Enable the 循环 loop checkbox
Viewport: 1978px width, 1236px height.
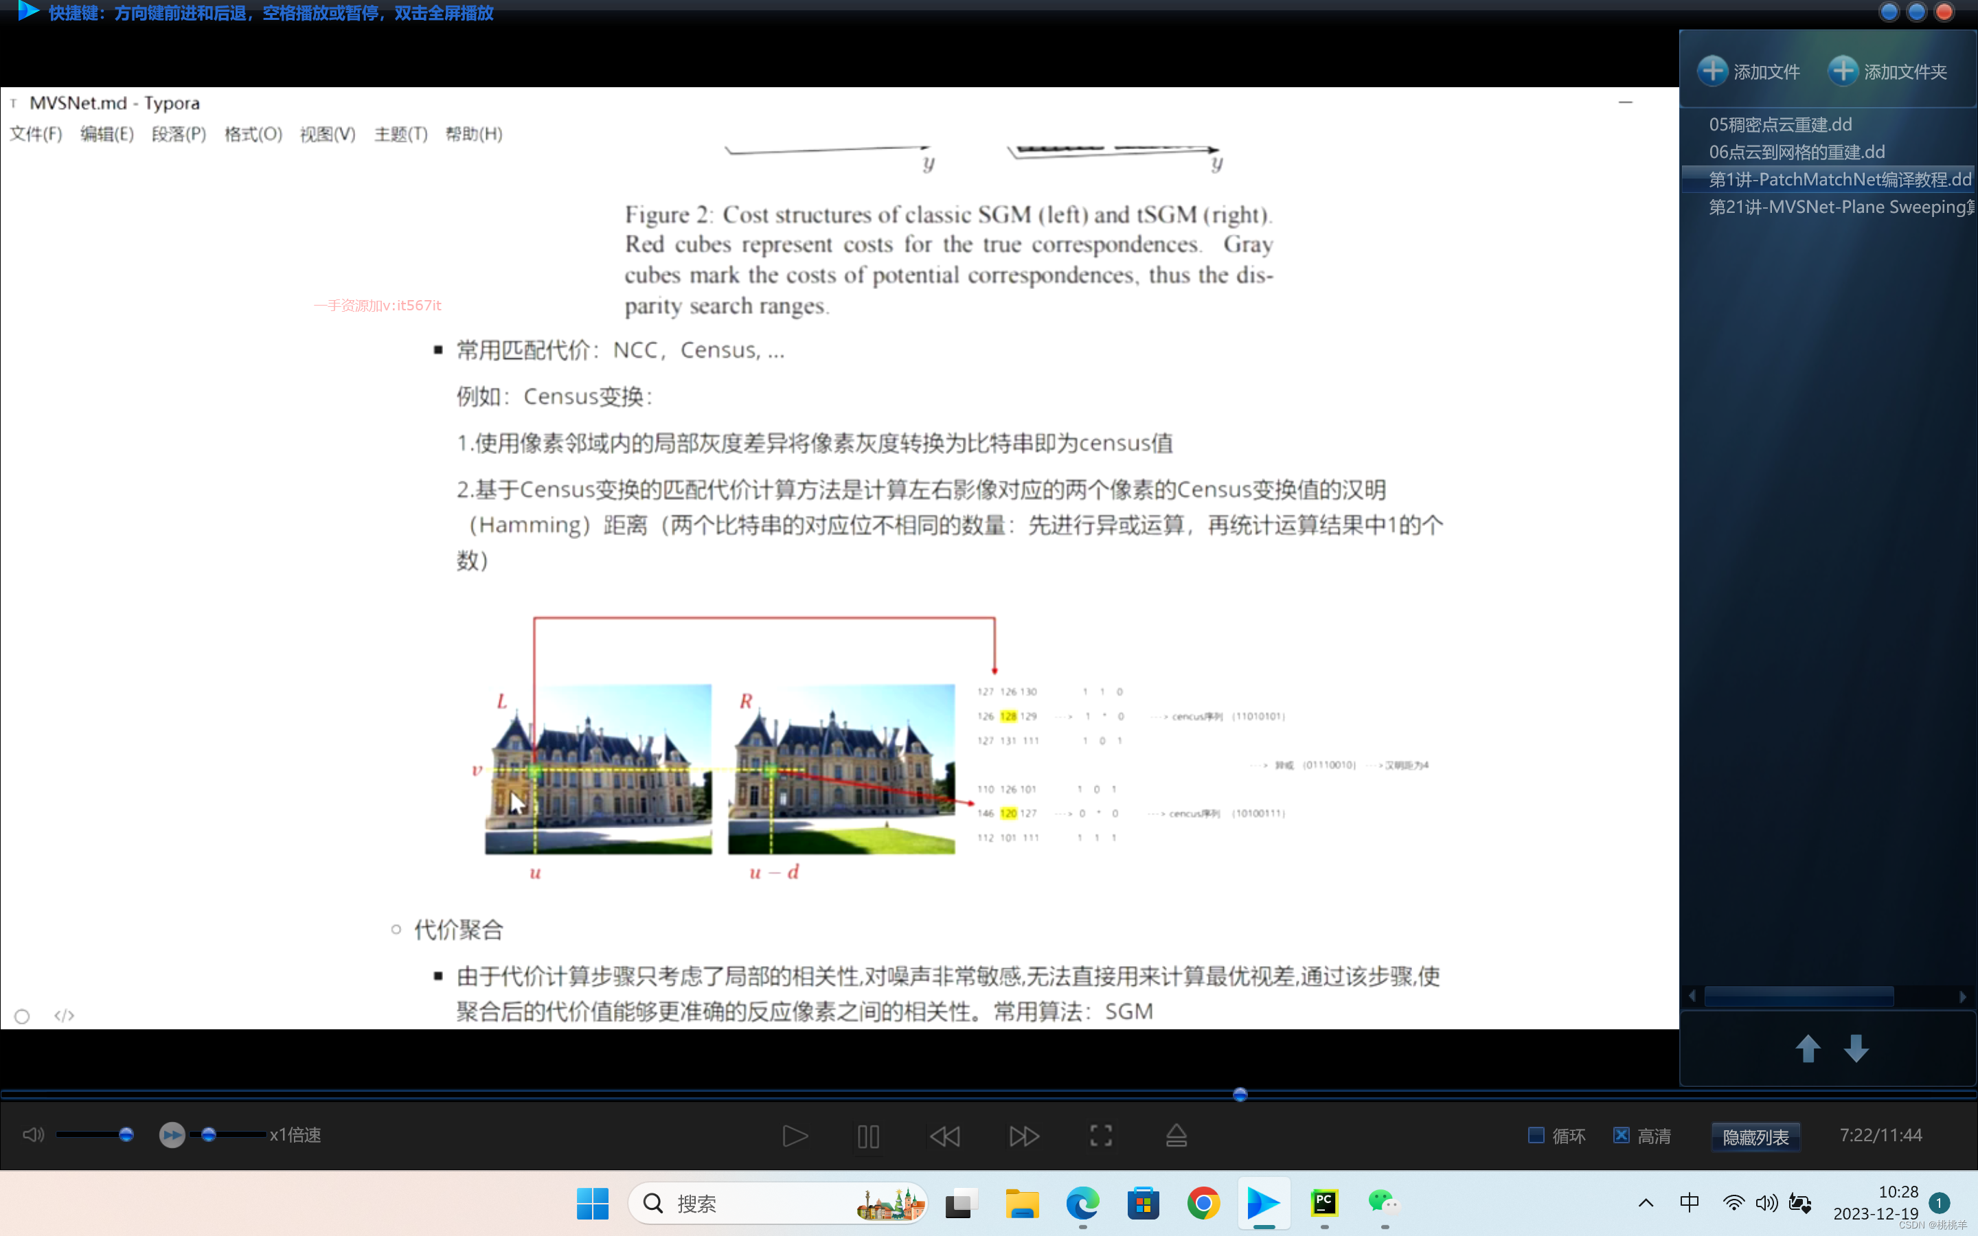[x=1536, y=1136]
